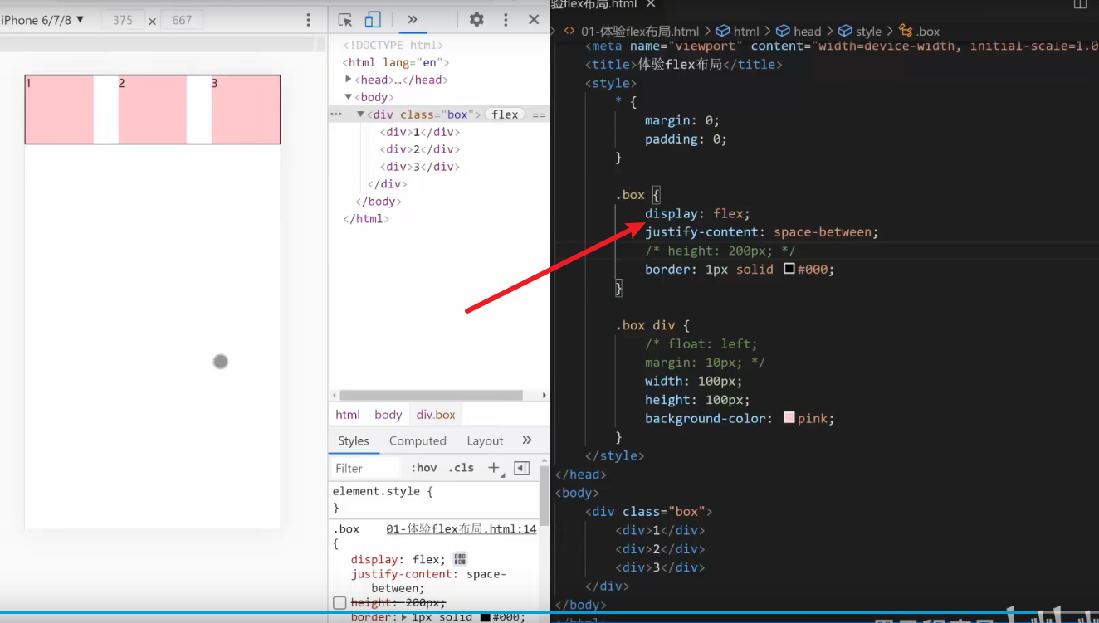Show more DevTools panels via double chevron
Viewport: 1099px width, 623px height.
tap(412, 19)
